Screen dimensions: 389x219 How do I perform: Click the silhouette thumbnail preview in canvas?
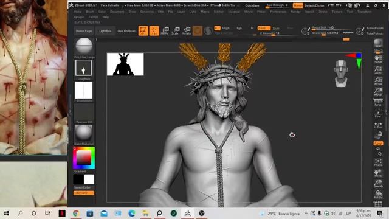coord(125,64)
